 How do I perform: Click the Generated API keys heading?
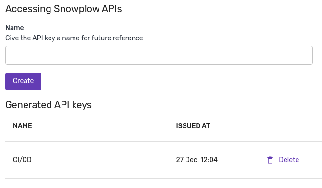[x=49, y=105]
